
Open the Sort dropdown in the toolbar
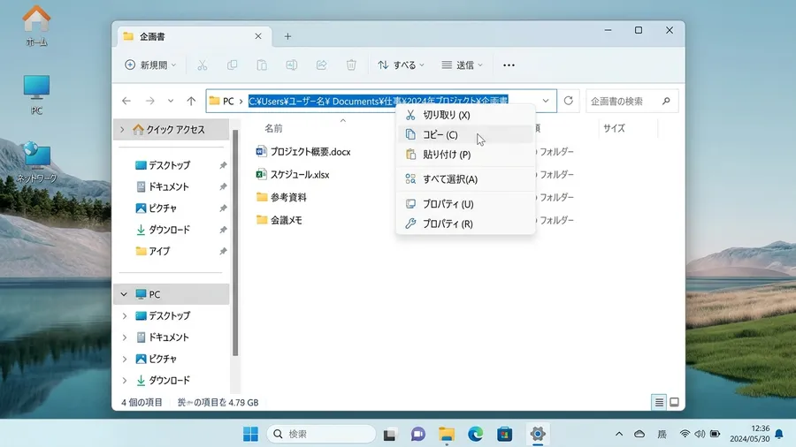[401, 64]
